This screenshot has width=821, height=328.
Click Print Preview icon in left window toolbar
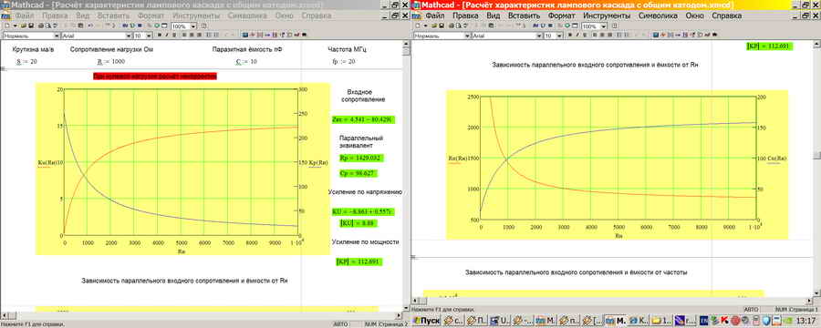click(48, 26)
